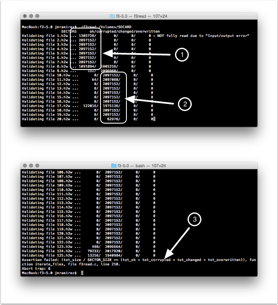This screenshot has width=278, height=305.
Task: Click the "f3-5.0 — f3read — 107×24" window title
Action: 142,16
